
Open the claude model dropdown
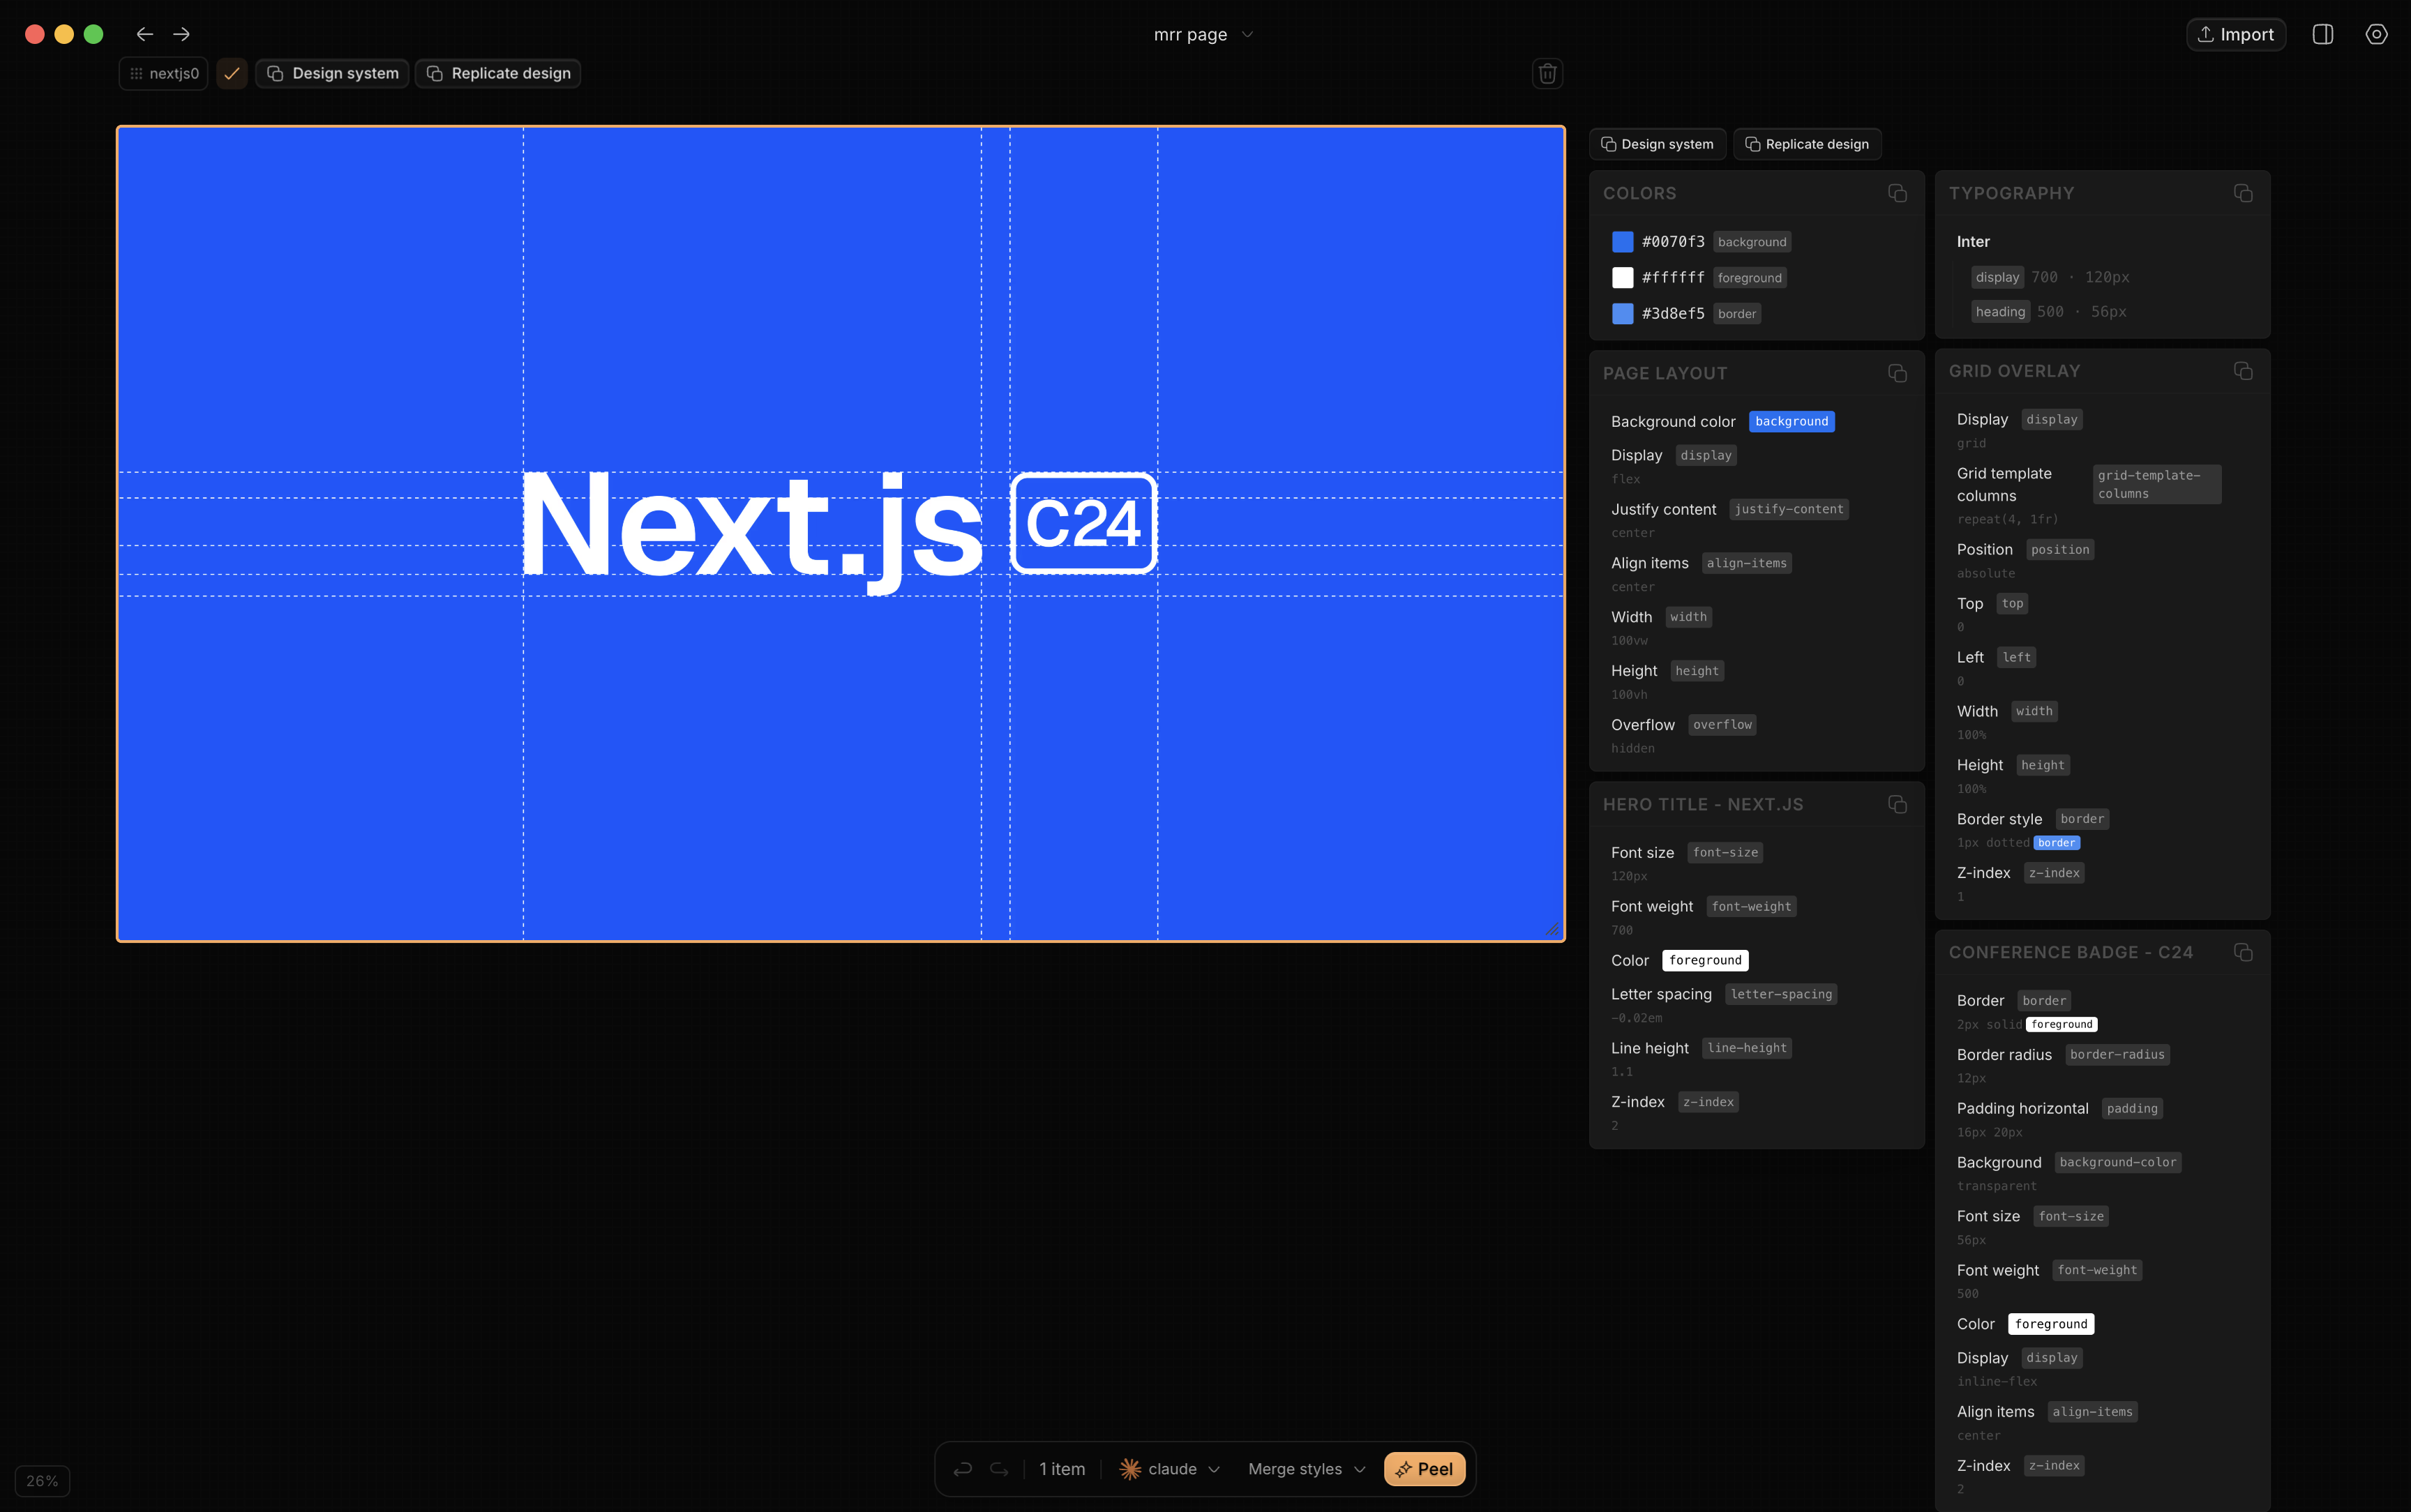point(1171,1469)
